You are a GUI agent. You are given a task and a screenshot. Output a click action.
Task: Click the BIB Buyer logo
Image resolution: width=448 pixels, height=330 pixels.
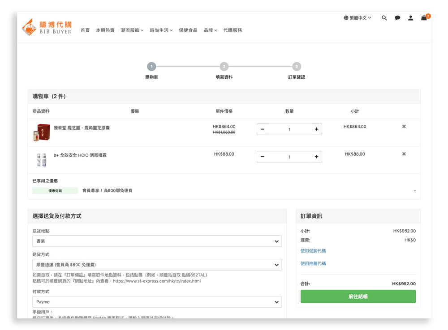47,27
